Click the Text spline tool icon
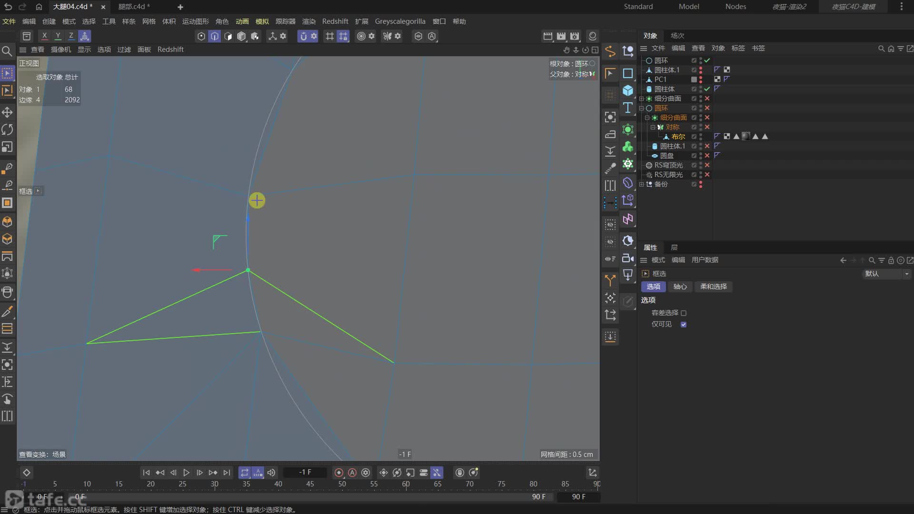914x514 pixels. point(628,108)
